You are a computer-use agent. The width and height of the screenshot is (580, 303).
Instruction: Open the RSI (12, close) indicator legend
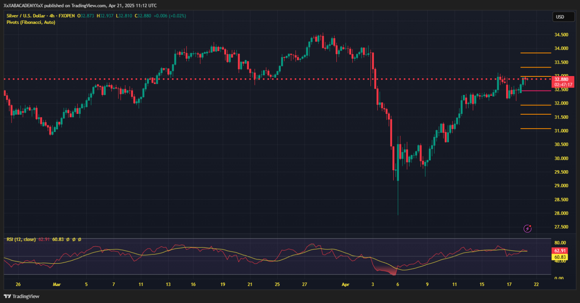tap(21, 239)
